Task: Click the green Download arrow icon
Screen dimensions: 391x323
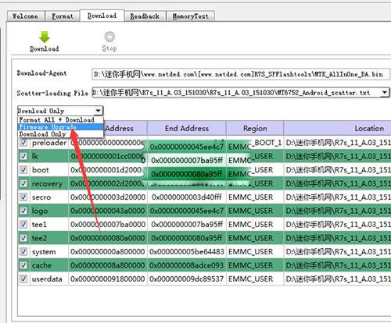Action: click(45, 37)
